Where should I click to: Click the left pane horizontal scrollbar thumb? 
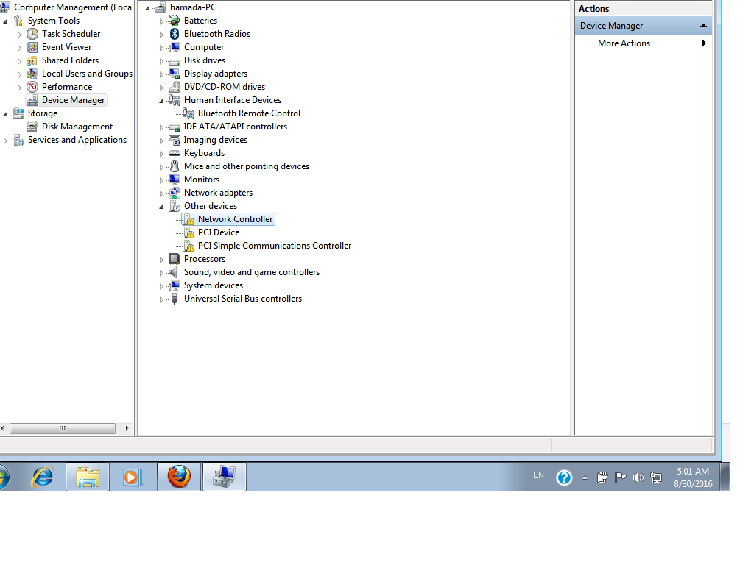[63, 428]
